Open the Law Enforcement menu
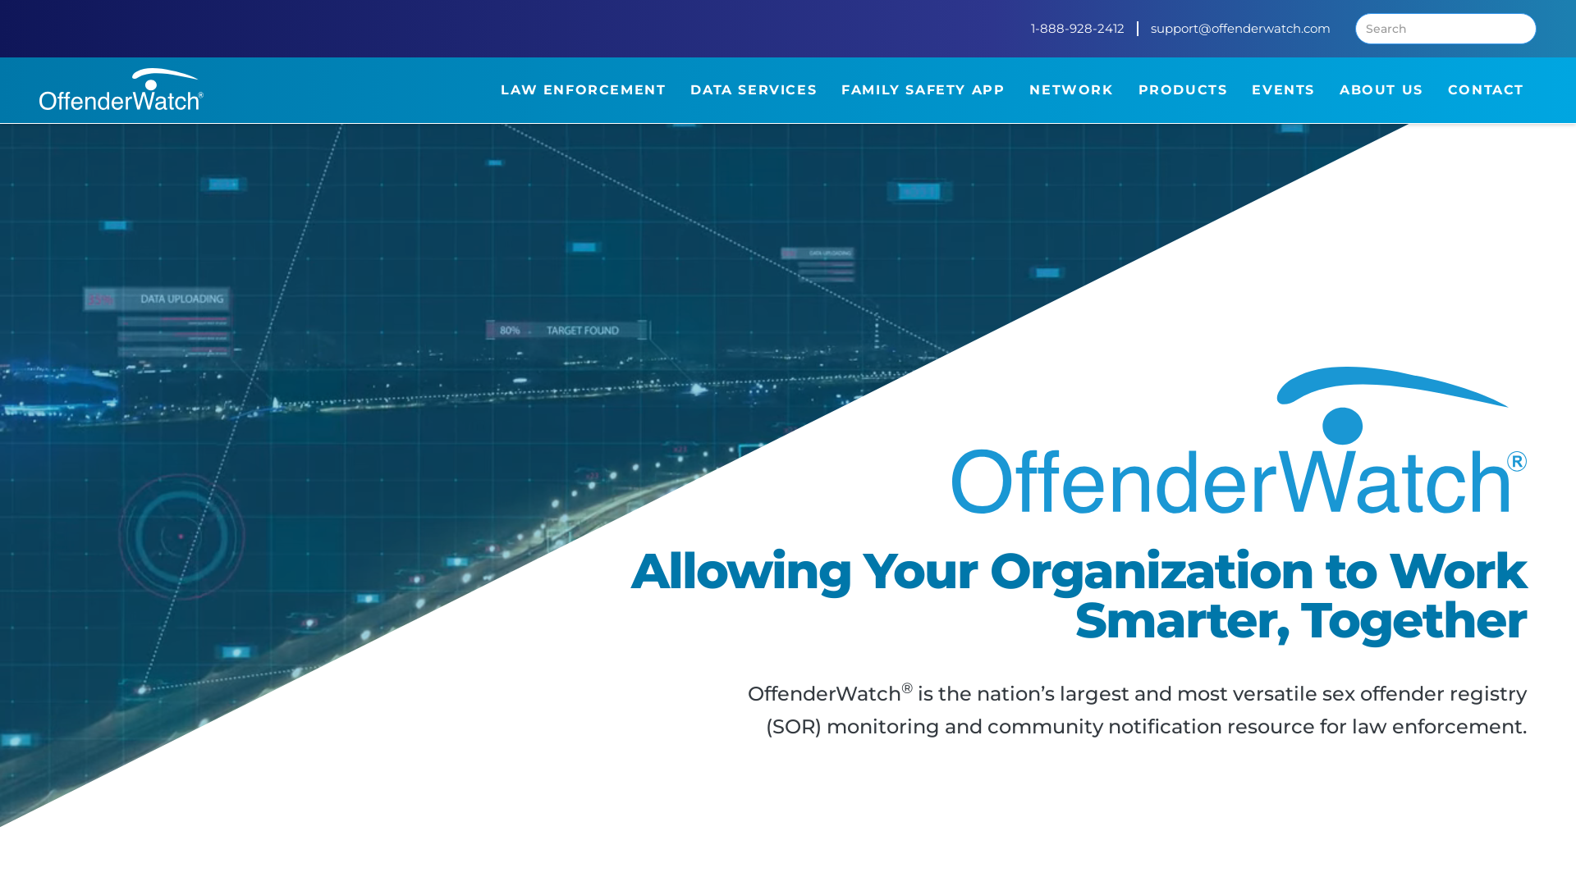Viewport: 1576px width, 886px height. [583, 90]
